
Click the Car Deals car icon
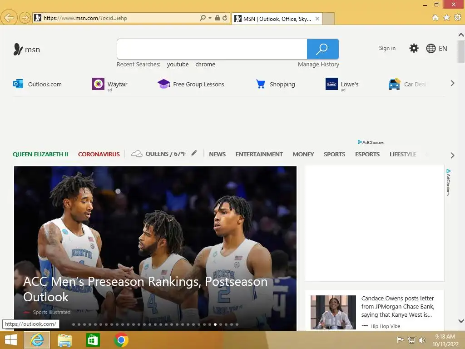pyautogui.click(x=395, y=84)
